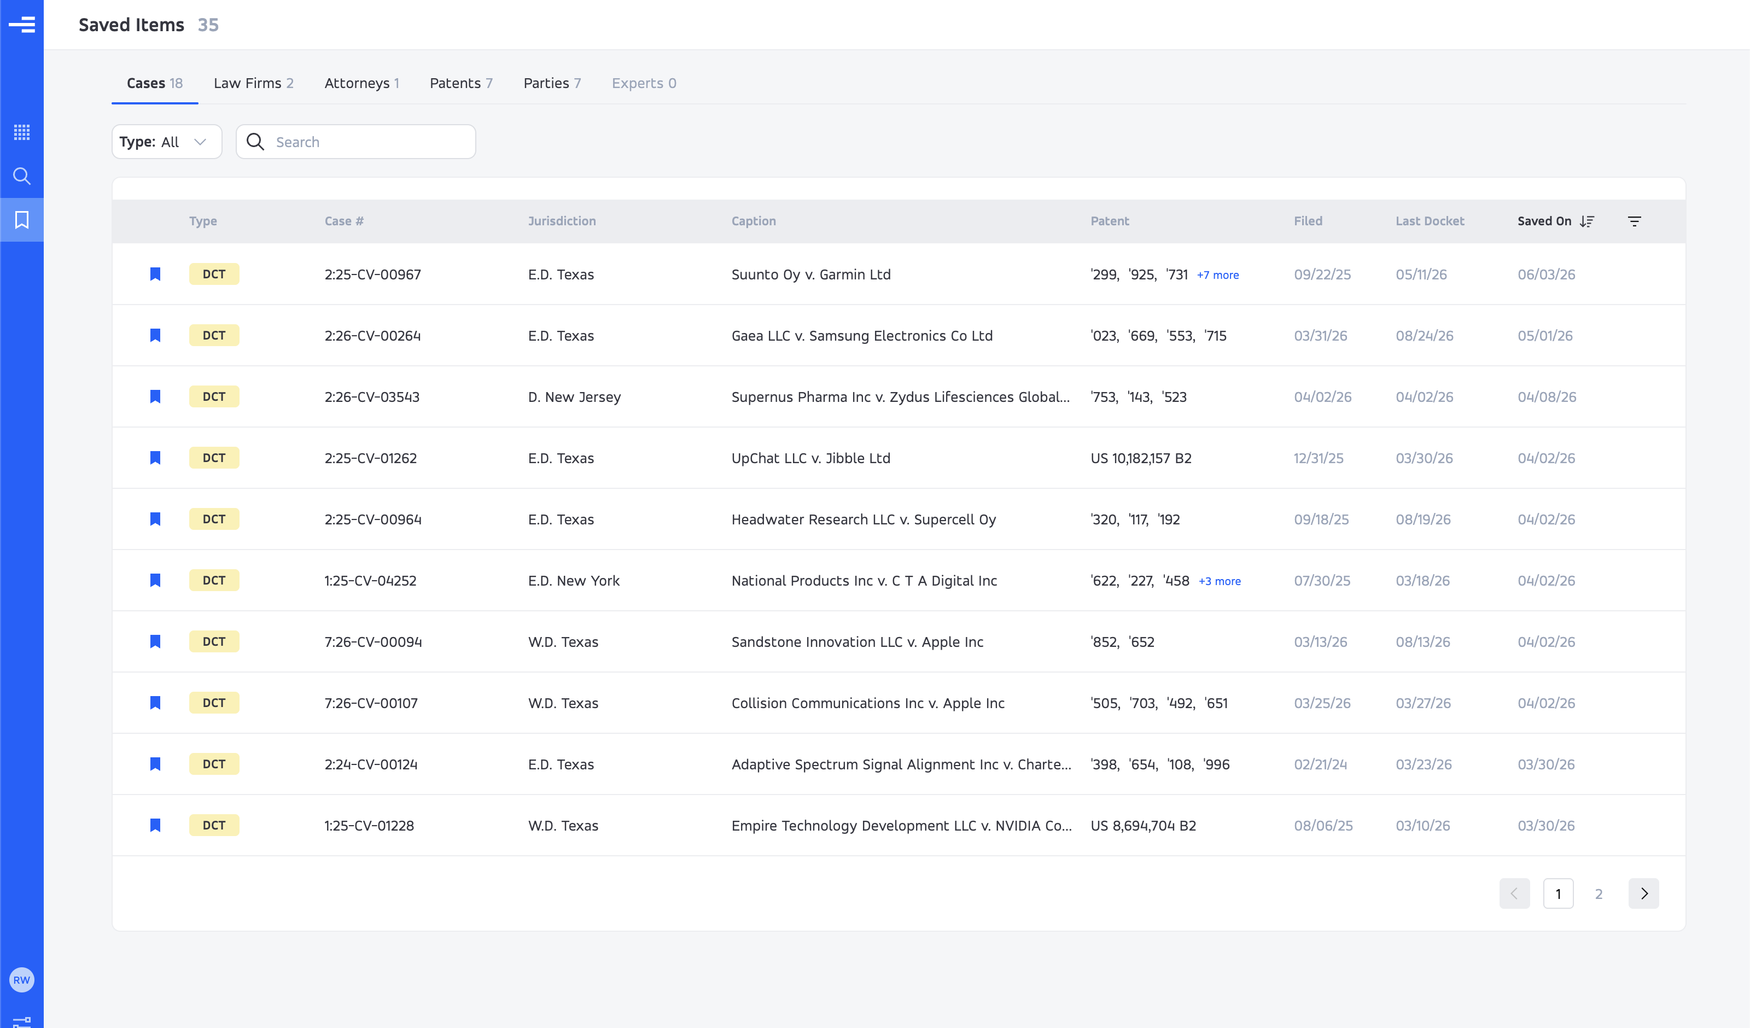Screen dimensions: 1750x1028
Task: Select current page 1 in pagination
Action: point(1557,893)
